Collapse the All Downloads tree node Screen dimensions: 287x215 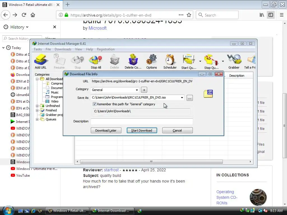37,79
